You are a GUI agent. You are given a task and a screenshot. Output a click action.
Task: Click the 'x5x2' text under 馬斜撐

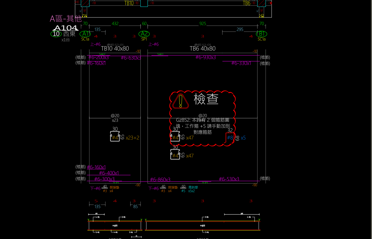point(192,191)
